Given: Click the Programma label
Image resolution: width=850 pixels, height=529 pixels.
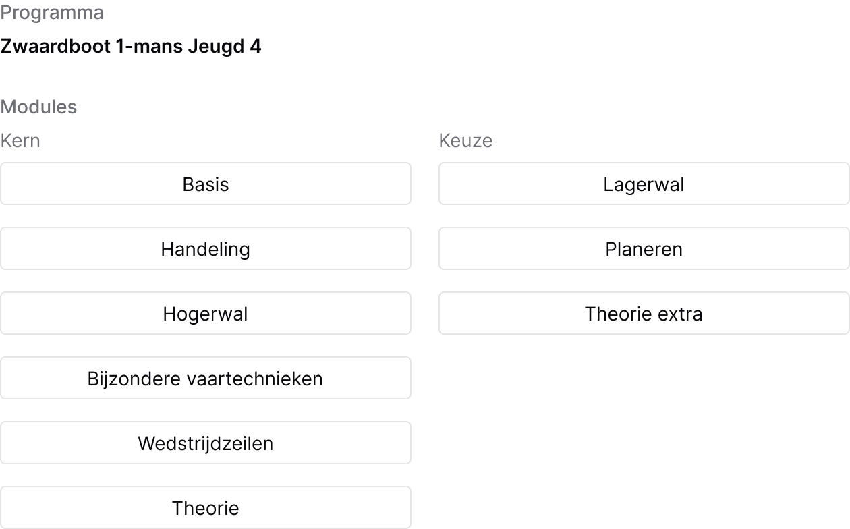Looking at the screenshot, I should tap(52, 13).
